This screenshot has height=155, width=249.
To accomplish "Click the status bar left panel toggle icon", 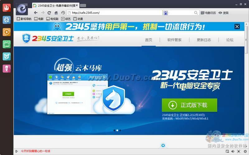I will [x=16, y=151].
